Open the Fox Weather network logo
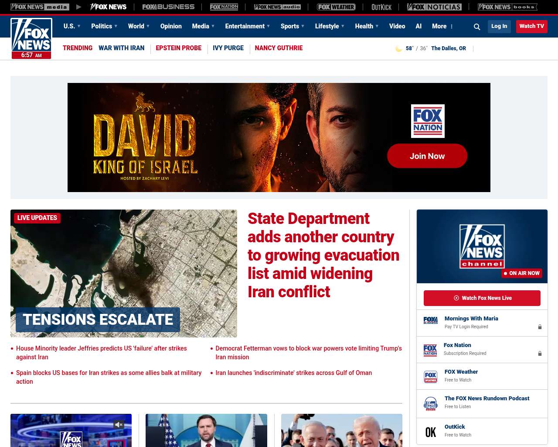This screenshot has width=558, height=447. 336,7
